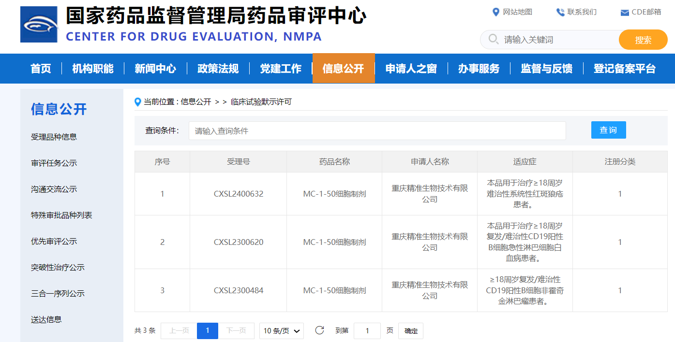Select 优先审评公示 in the sidebar
675x342 pixels.
[54, 241]
